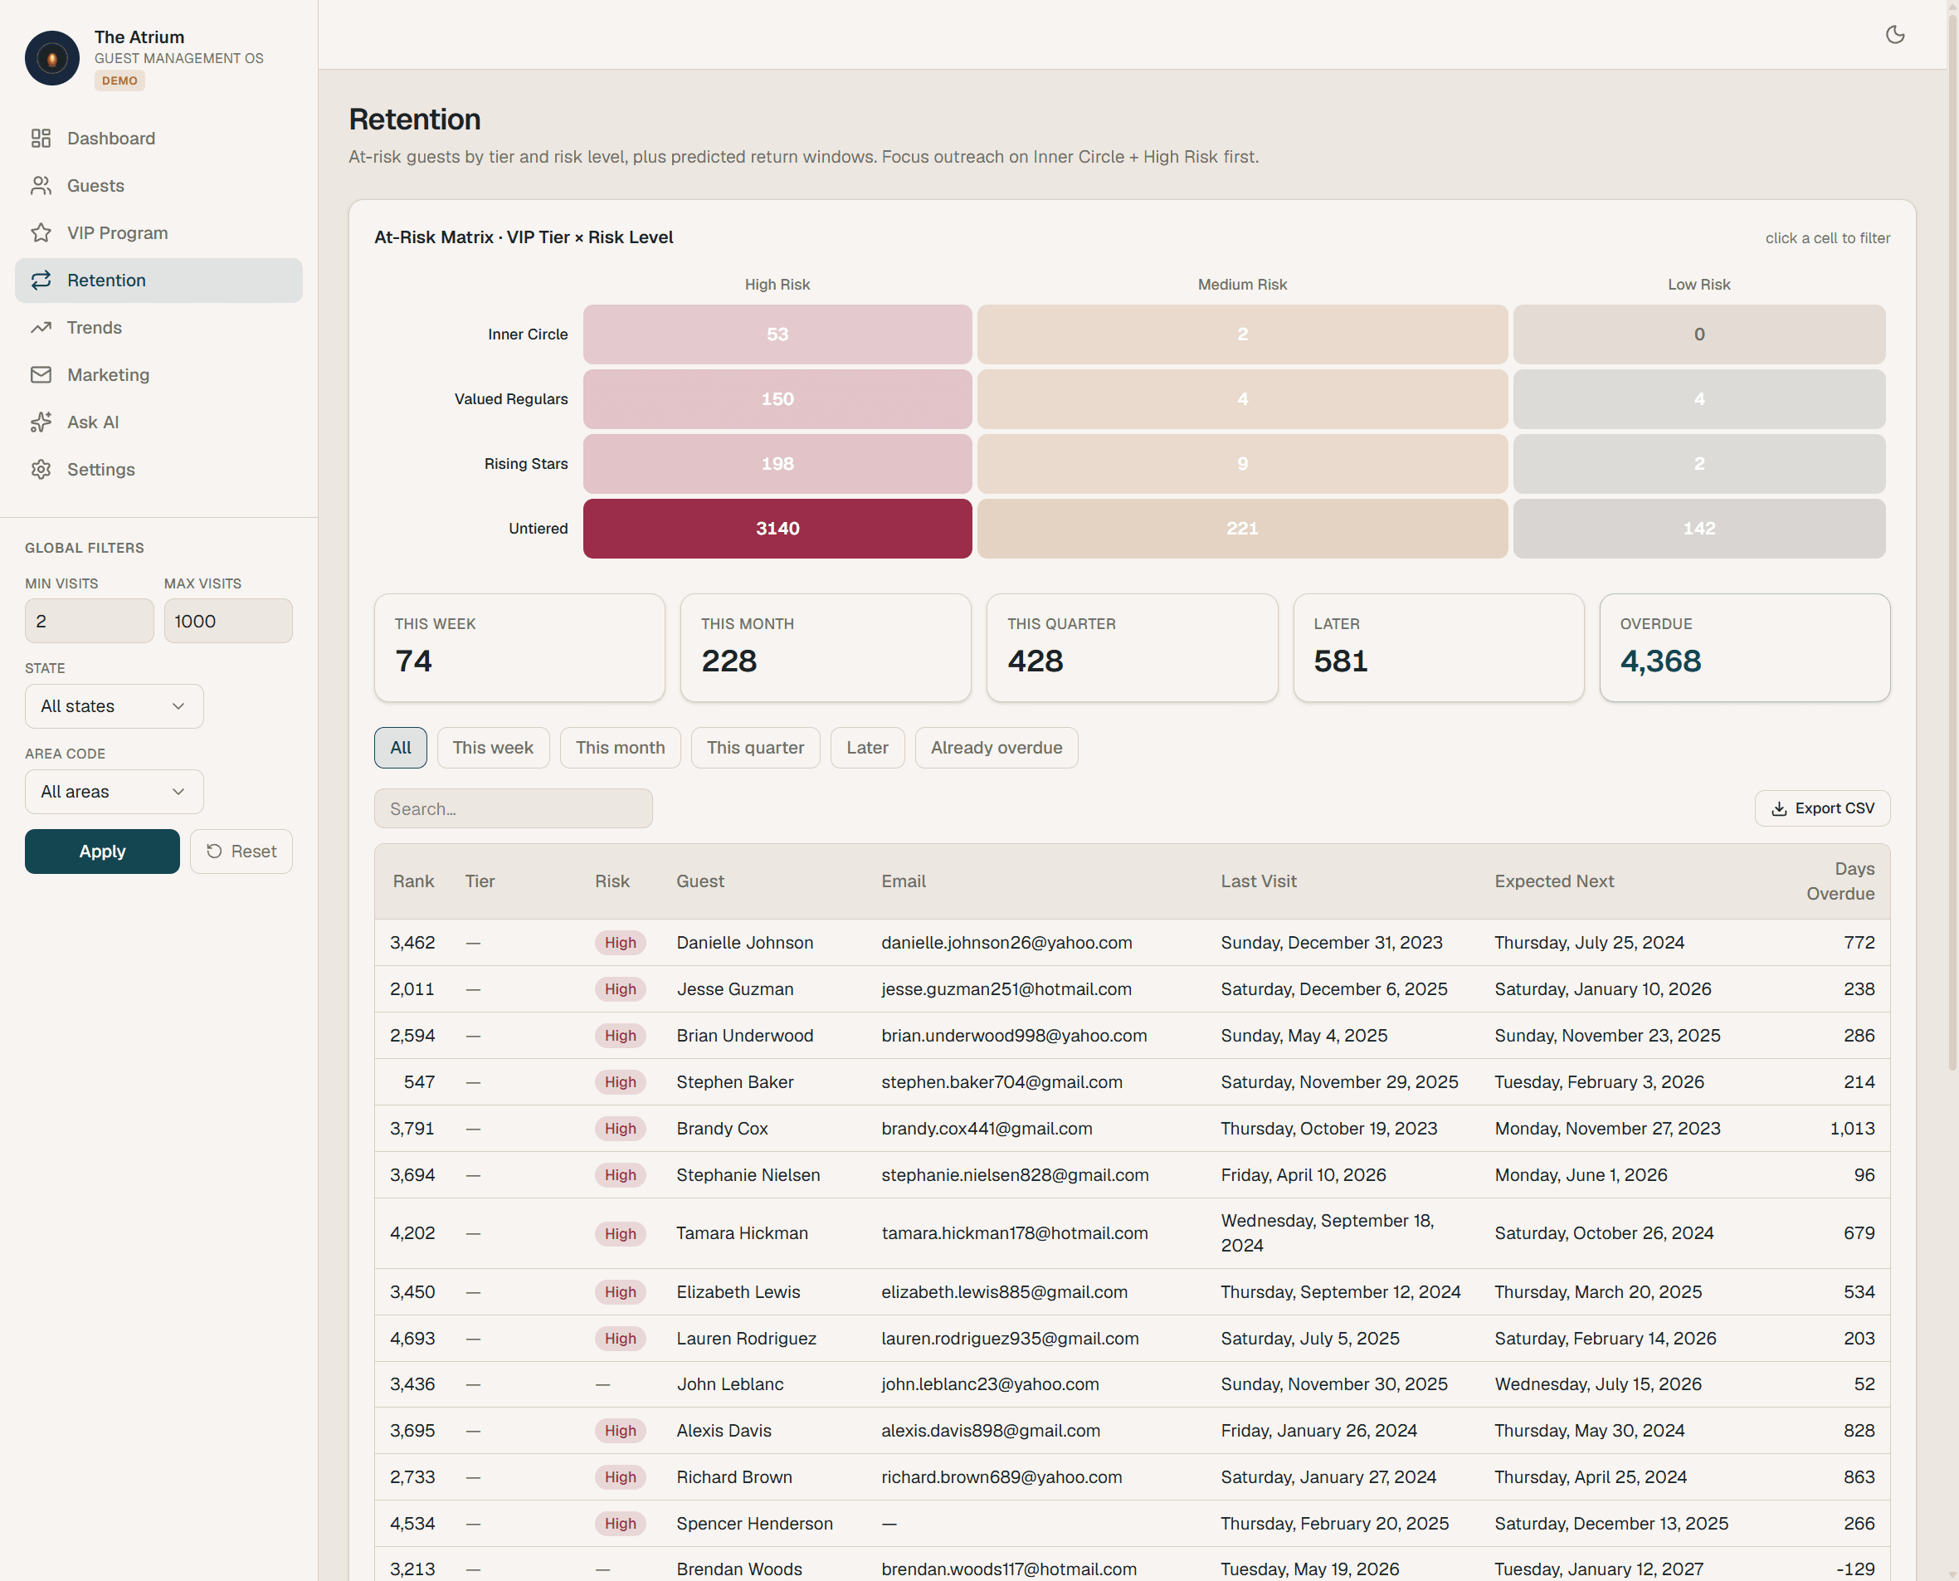Click the Guests people icon
The width and height of the screenshot is (1959, 1581).
pos(41,186)
